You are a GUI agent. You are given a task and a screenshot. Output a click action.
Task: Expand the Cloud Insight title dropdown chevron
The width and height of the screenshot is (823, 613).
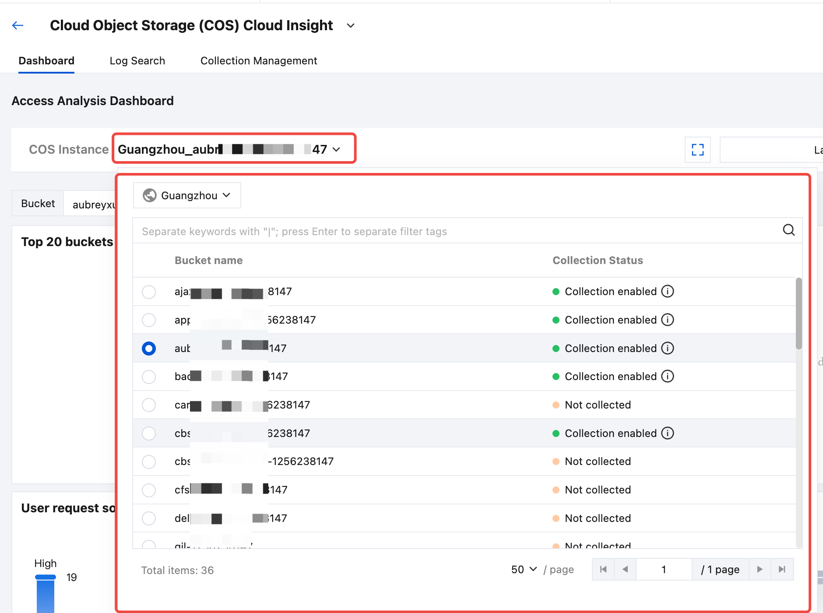coord(350,26)
